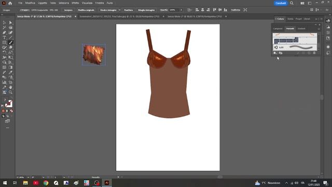
Task: Click the Condividi share button
Action: pyautogui.click(x=281, y=3)
